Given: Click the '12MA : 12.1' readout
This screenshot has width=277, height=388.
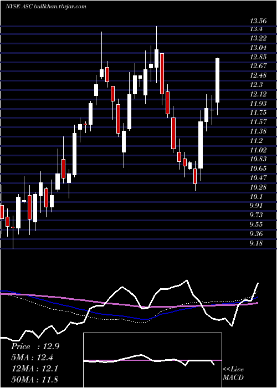Looking at the screenshot, I should [34, 369].
